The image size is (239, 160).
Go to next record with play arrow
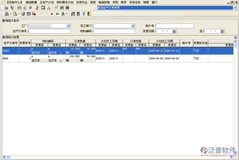coord(52,14)
